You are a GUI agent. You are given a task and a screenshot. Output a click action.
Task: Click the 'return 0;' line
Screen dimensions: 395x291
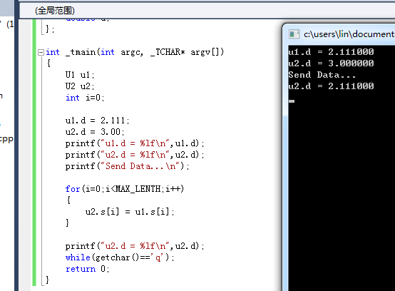click(x=88, y=269)
